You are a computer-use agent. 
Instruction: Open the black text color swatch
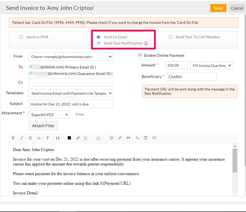pos(69,138)
